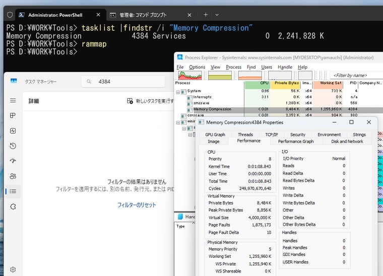Click Process Explorer app icon in title bar
This screenshot has height=276, width=383.
coord(180,57)
